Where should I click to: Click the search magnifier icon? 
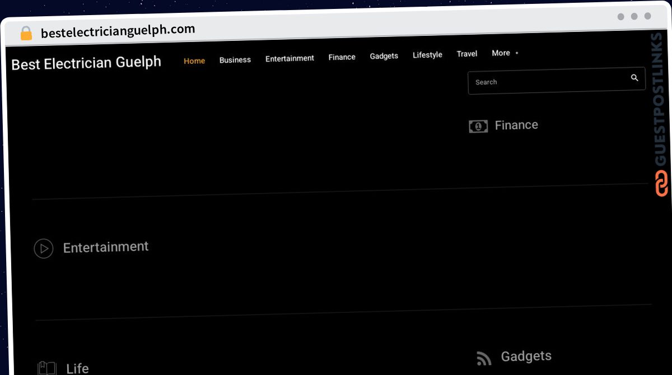(x=634, y=78)
